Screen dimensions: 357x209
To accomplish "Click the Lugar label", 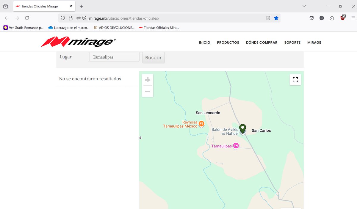I will click(65, 57).
